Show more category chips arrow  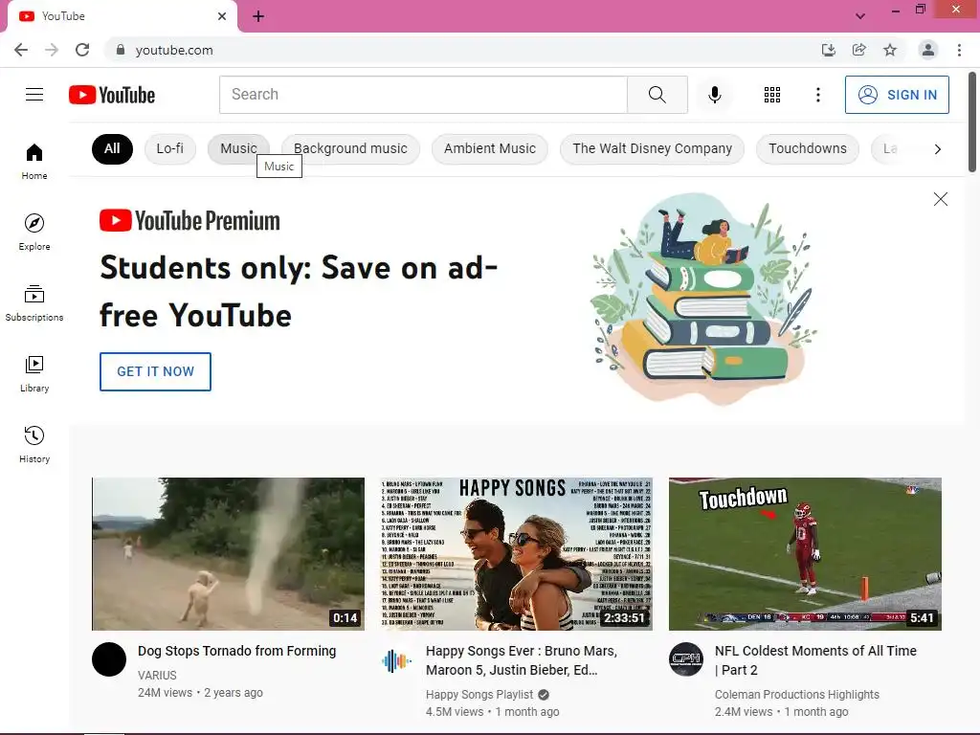938,148
